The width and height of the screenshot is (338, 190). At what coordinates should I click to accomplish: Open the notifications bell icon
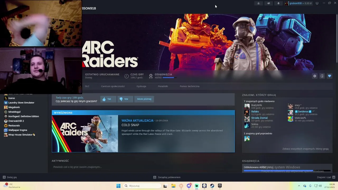(x=278, y=3)
